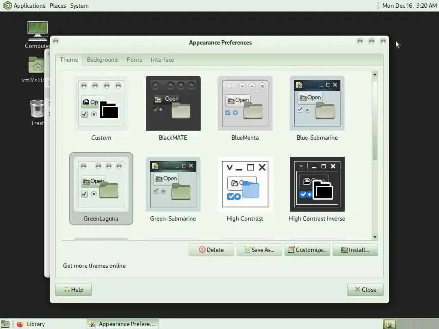This screenshot has height=329, width=439.
Task: Go to the Interface tab
Action: coord(162,60)
